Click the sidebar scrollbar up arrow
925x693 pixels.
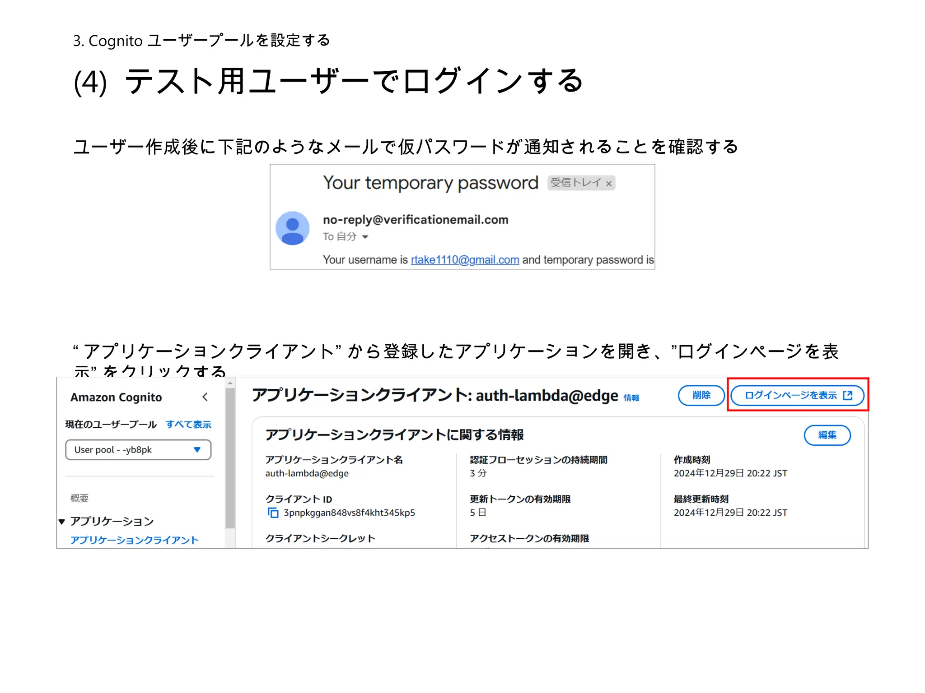tap(230, 383)
